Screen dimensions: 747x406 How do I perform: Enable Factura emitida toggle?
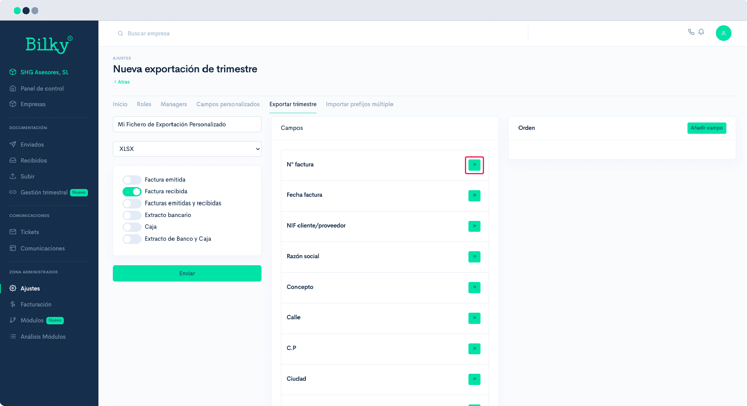pos(132,180)
